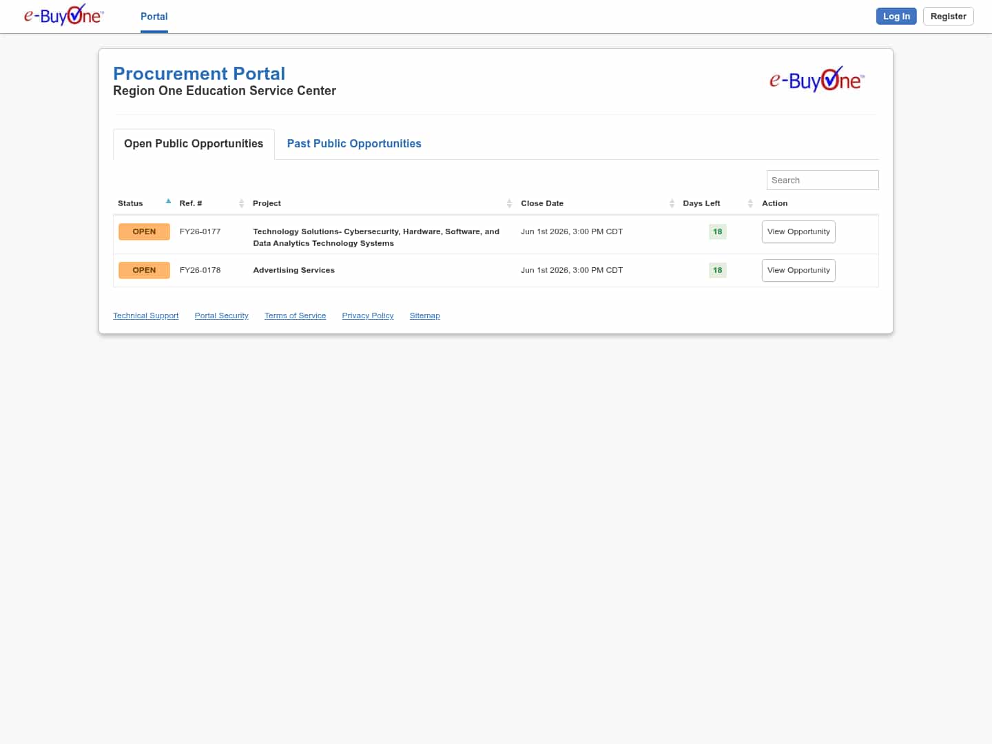Sort table by Close Date column
This screenshot has height=744, width=992.
point(597,203)
